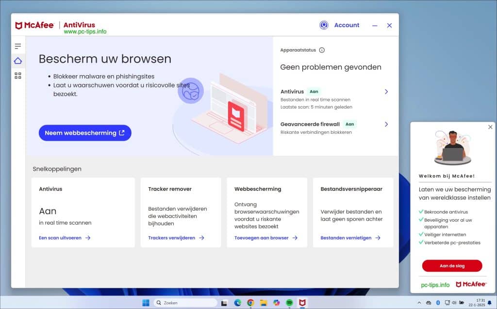Viewport: 497px width, 309px height.
Task: Show hidden system tray icons
Action: [419, 303]
